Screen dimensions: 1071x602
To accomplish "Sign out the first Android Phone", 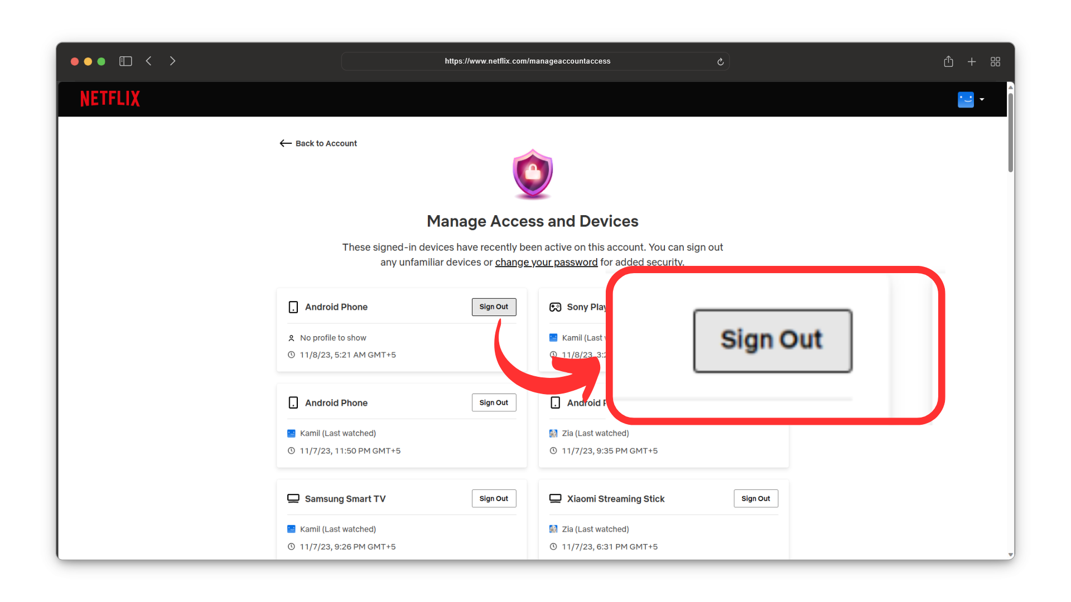I will pos(494,307).
